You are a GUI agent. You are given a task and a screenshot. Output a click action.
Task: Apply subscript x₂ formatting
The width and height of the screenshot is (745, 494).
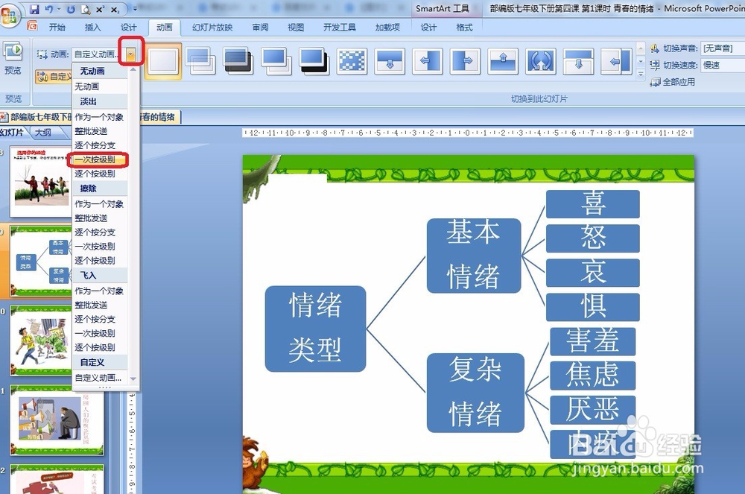click(x=115, y=9)
